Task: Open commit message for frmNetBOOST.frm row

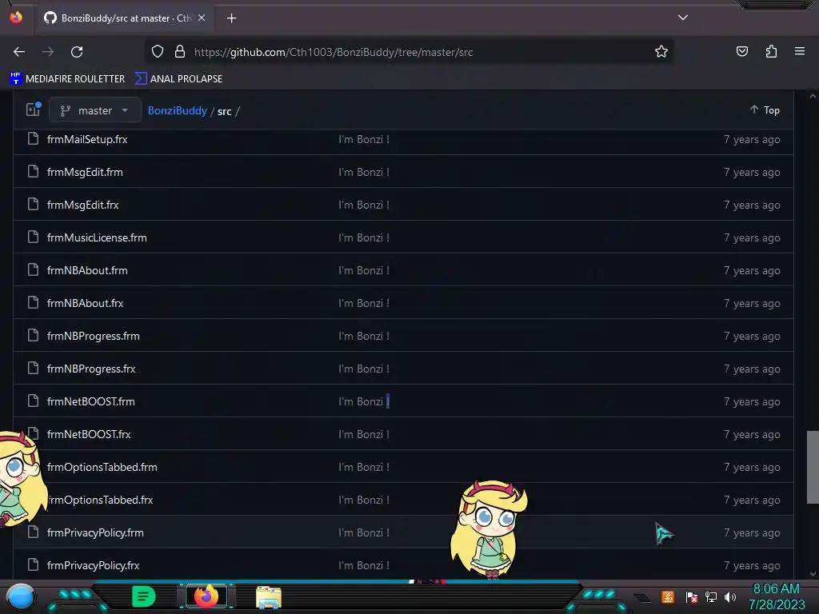Action: (x=364, y=401)
